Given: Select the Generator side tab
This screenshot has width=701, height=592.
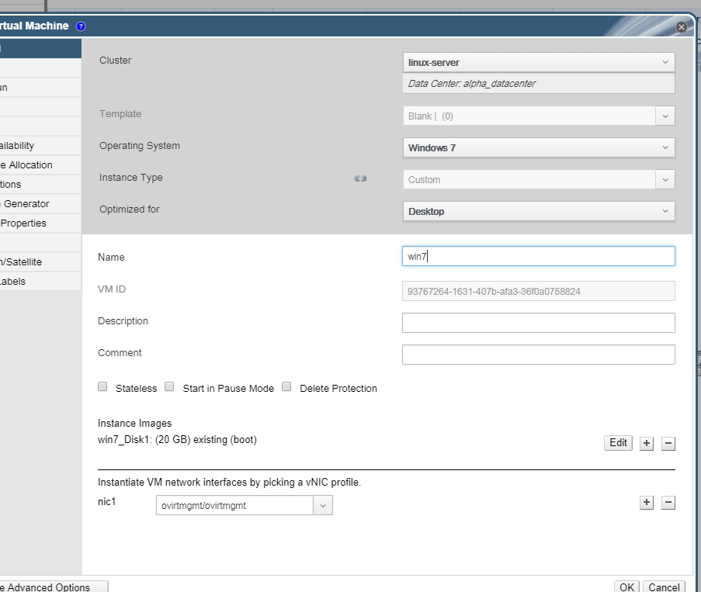Looking at the screenshot, I should click(x=40, y=204).
